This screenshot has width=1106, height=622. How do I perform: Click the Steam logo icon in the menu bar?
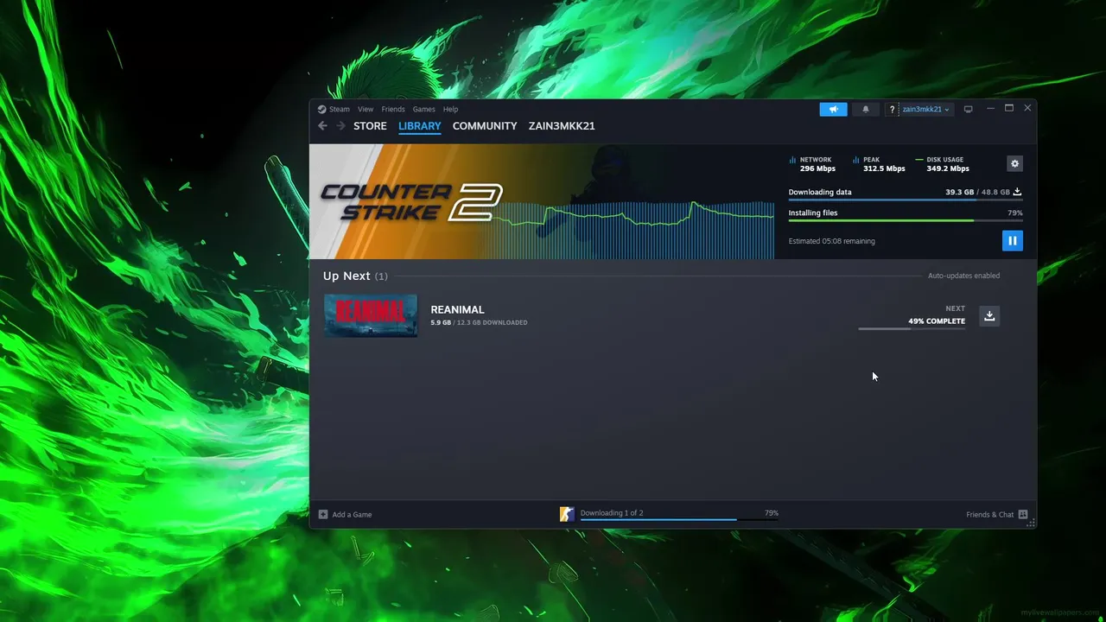(x=321, y=110)
